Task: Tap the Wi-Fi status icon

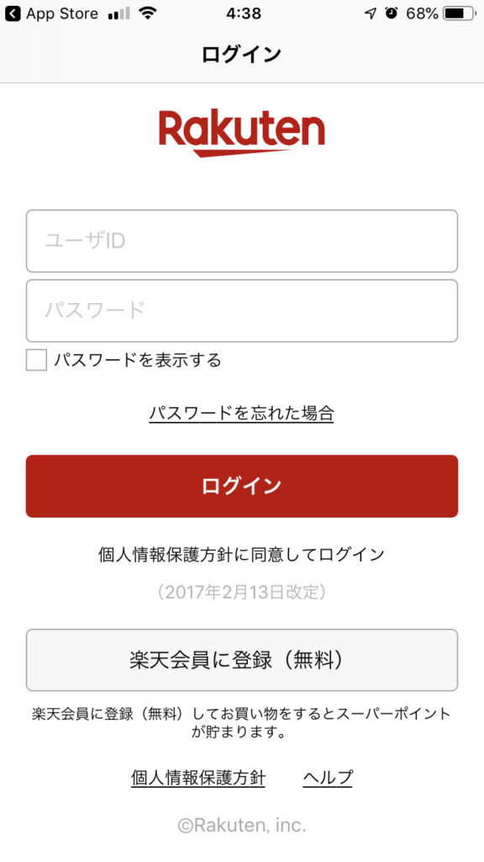Action: click(x=148, y=13)
